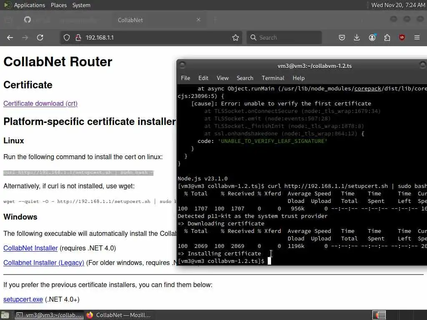
Task: Click the terminal title bar vm3@vm3:~/collabvm-1.2.ts
Action: coord(314,66)
